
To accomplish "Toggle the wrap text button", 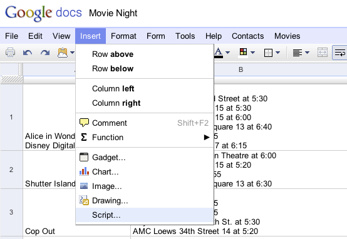I will click(340, 53).
